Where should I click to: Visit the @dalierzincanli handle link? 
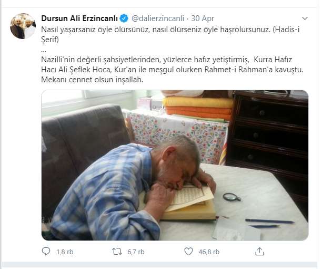click(158, 18)
